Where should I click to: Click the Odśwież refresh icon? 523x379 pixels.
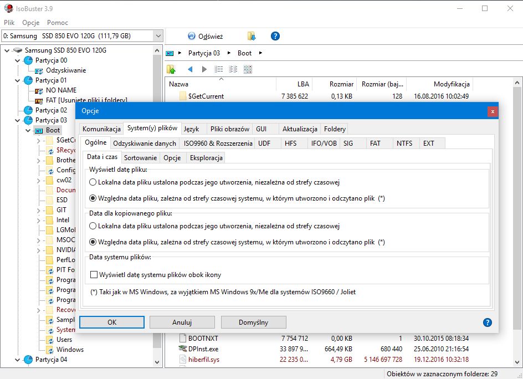pyautogui.click(x=192, y=36)
